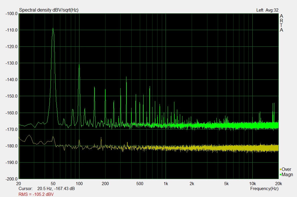Click the Frequency(Hz) axis label
The width and height of the screenshot is (297, 197).
pyautogui.click(x=264, y=189)
